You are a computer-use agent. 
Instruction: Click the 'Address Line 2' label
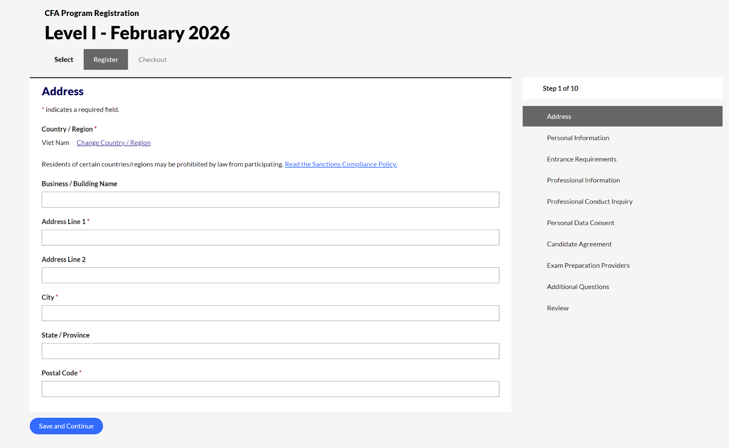click(64, 260)
